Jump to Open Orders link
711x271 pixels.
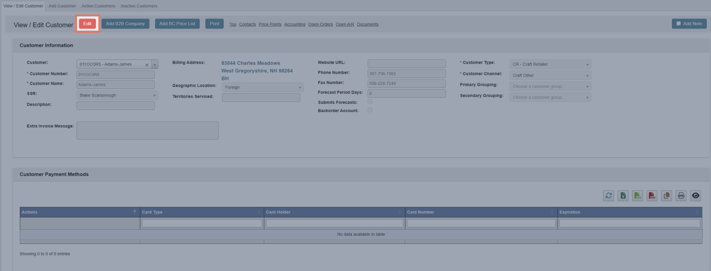click(x=320, y=24)
